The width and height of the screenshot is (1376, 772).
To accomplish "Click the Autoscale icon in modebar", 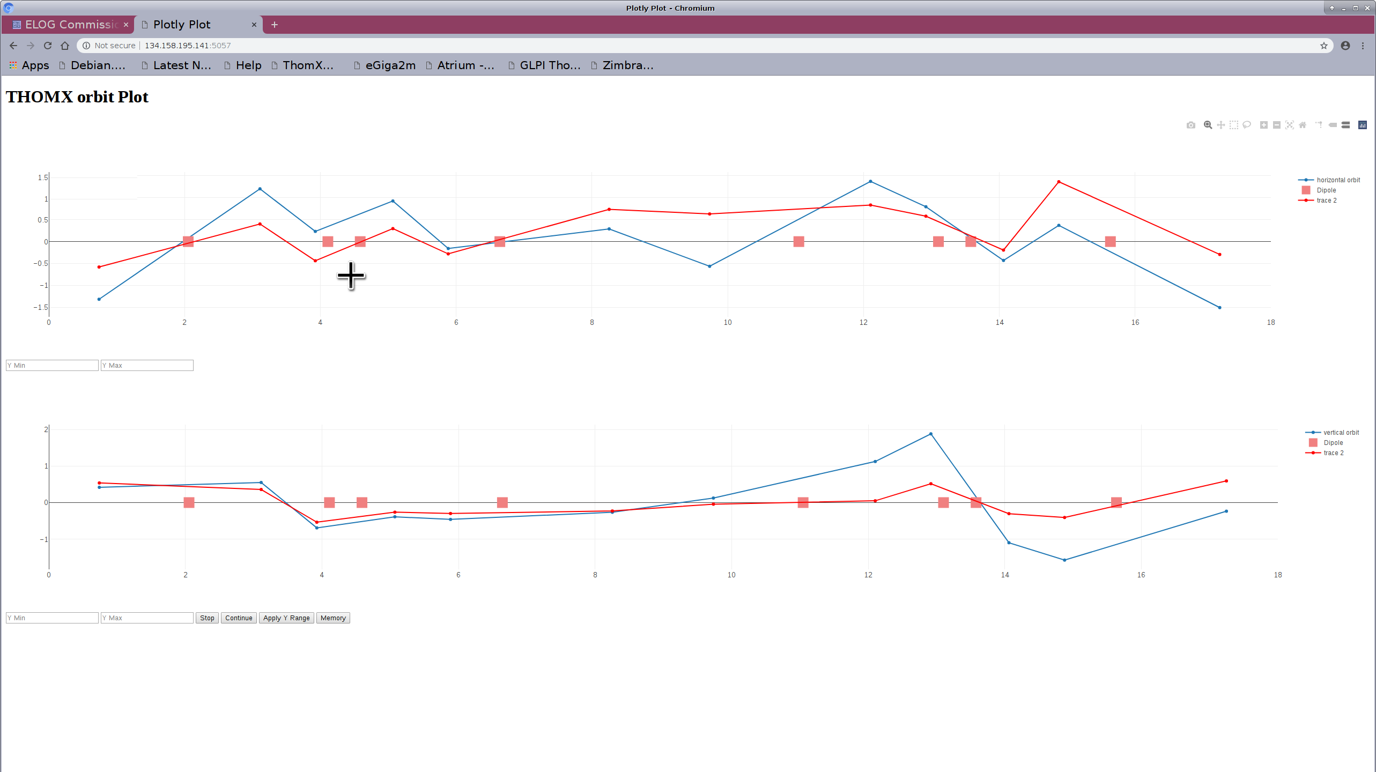I will click(x=1290, y=125).
